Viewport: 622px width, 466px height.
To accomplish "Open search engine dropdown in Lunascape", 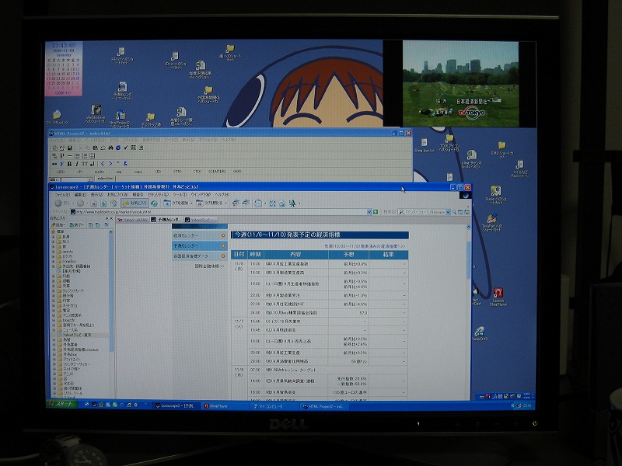I will coord(449,212).
